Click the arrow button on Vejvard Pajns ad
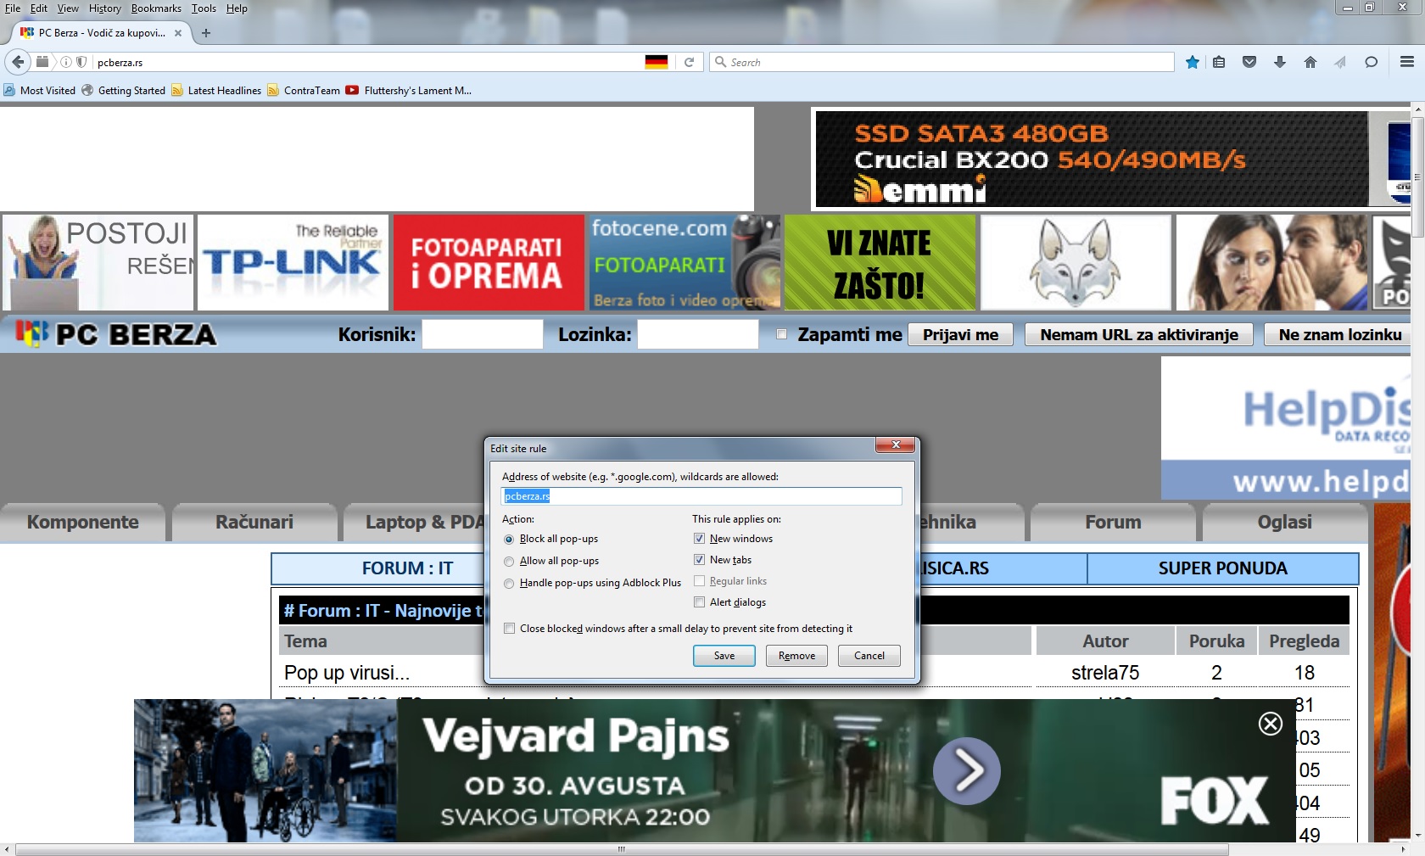 pos(967,770)
